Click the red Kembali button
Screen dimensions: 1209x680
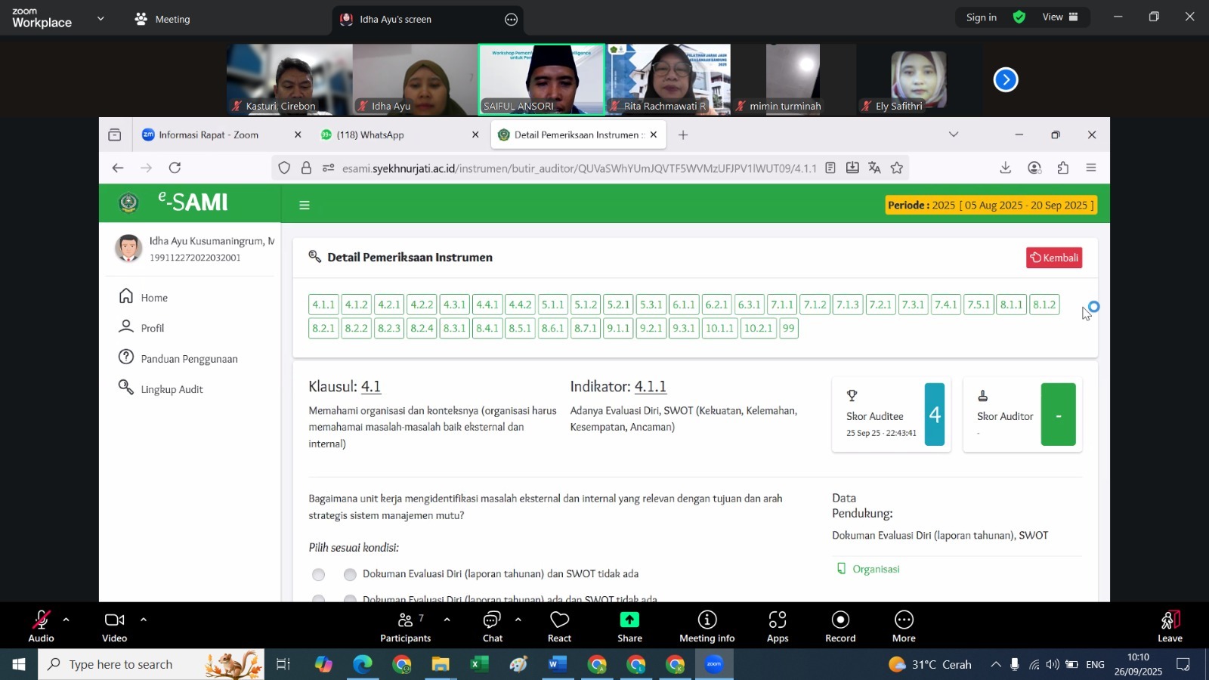tap(1053, 258)
